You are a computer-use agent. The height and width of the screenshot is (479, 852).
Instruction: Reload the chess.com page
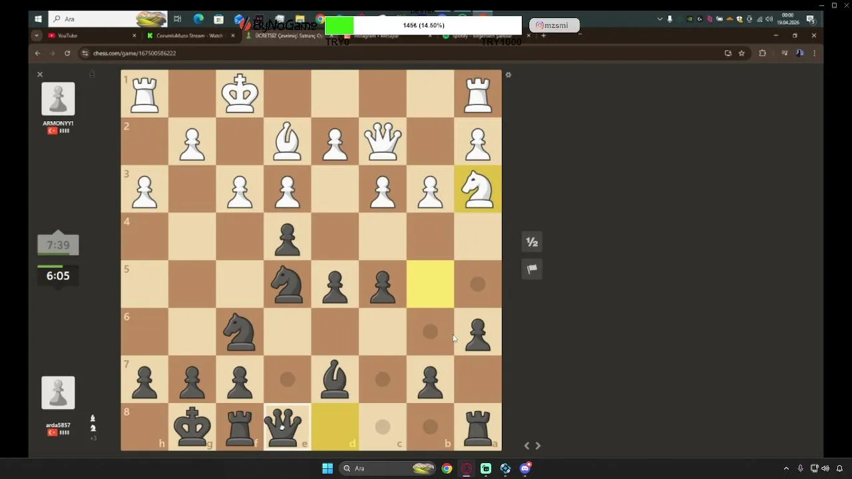[67, 53]
